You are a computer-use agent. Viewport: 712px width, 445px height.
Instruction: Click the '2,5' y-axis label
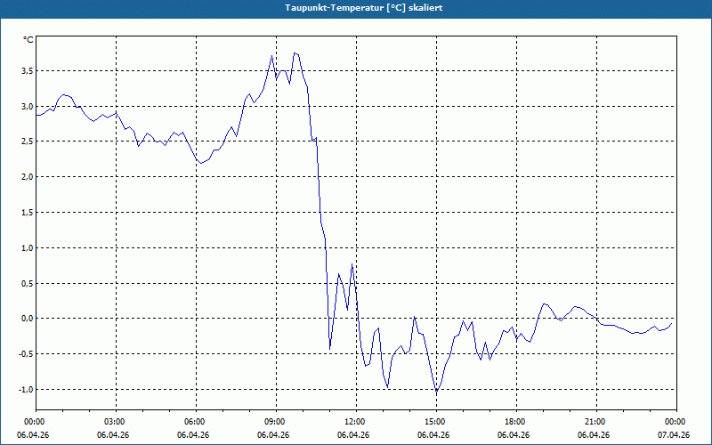click(x=28, y=142)
